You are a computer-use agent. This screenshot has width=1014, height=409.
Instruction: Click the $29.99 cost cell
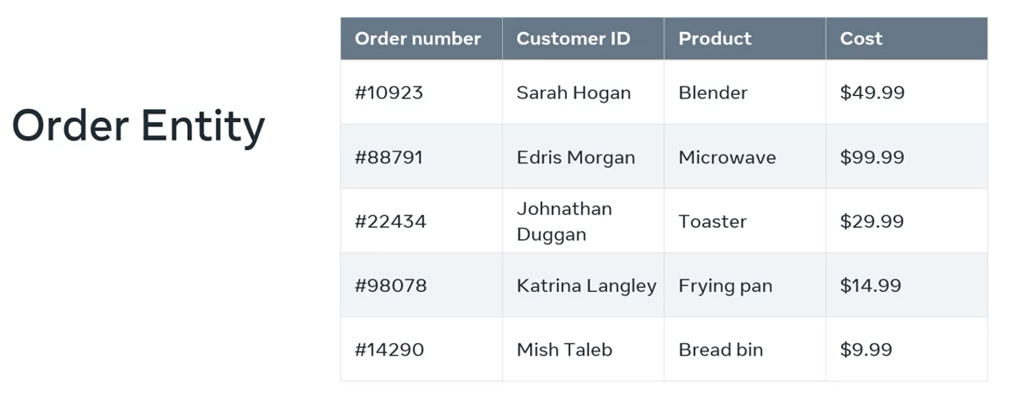click(871, 221)
